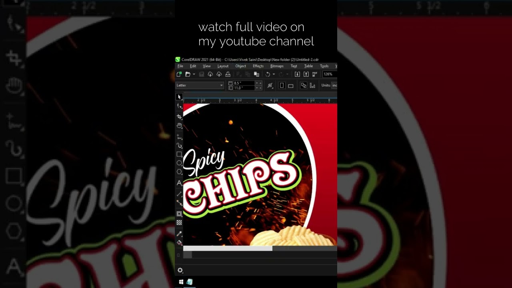This screenshot has height=288, width=512.
Task: Click the page width stepper arrows
Action: [x=259, y=83]
